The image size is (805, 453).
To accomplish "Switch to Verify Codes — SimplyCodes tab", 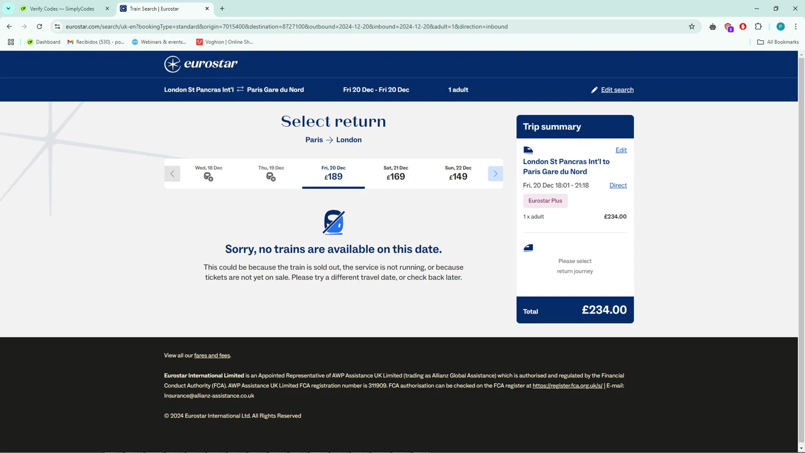I will click(x=62, y=9).
